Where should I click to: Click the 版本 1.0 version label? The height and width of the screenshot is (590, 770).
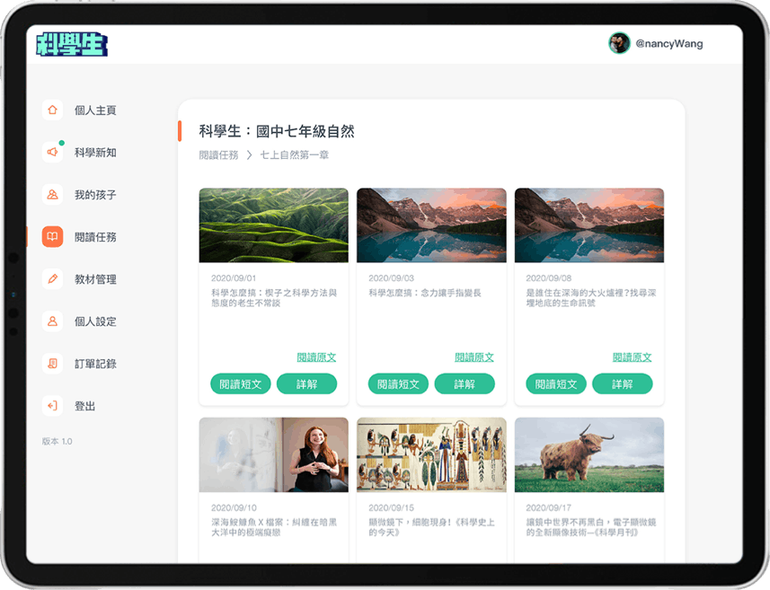point(57,441)
